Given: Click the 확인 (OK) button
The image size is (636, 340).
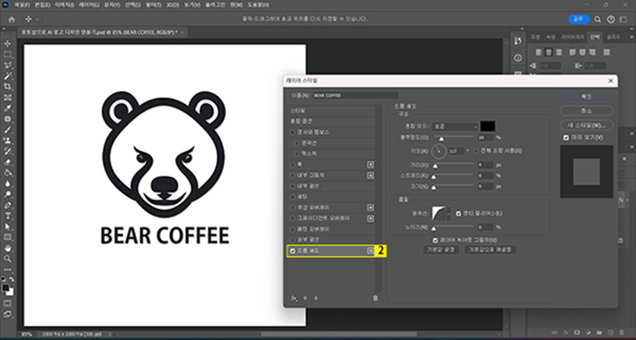Looking at the screenshot, I should pos(588,98).
